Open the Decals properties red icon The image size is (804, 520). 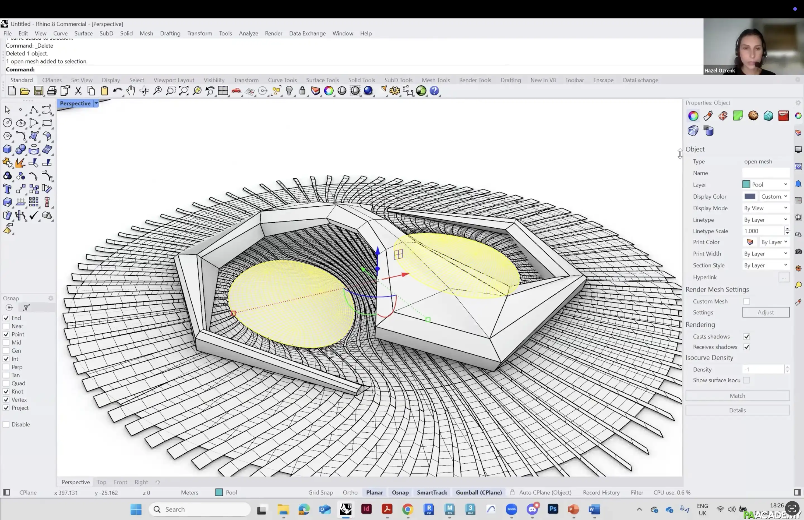click(x=783, y=116)
